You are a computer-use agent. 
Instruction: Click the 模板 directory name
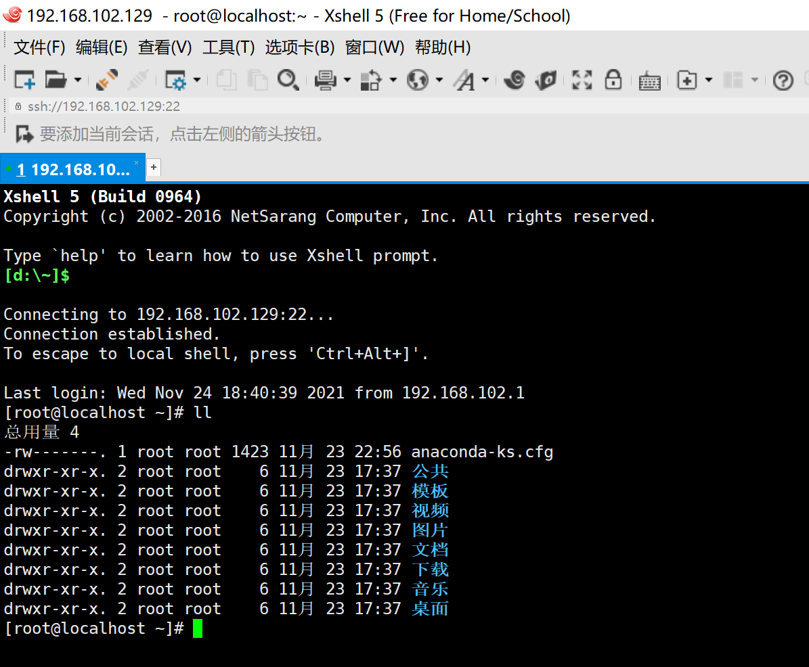click(x=431, y=490)
